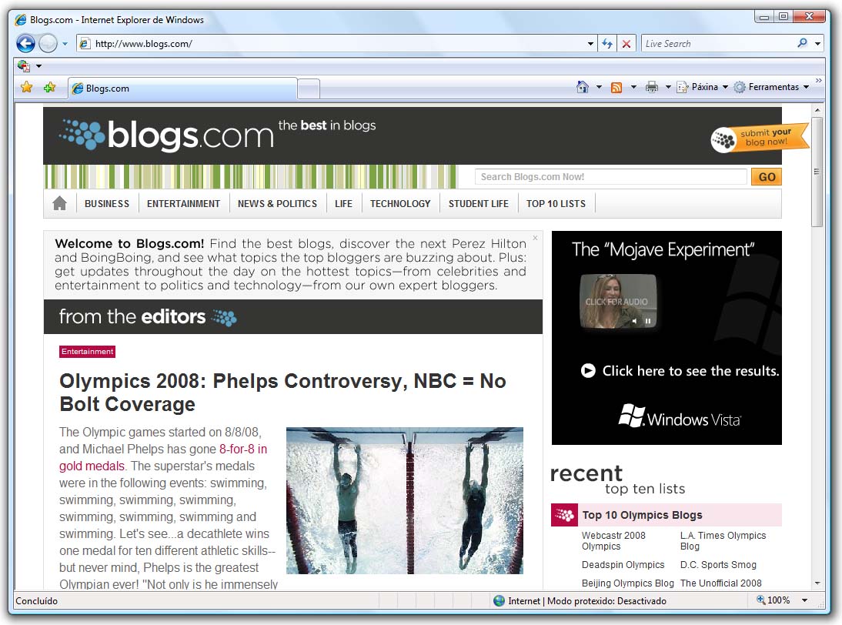
Task: Click the Live Search input box
Action: 717,44
